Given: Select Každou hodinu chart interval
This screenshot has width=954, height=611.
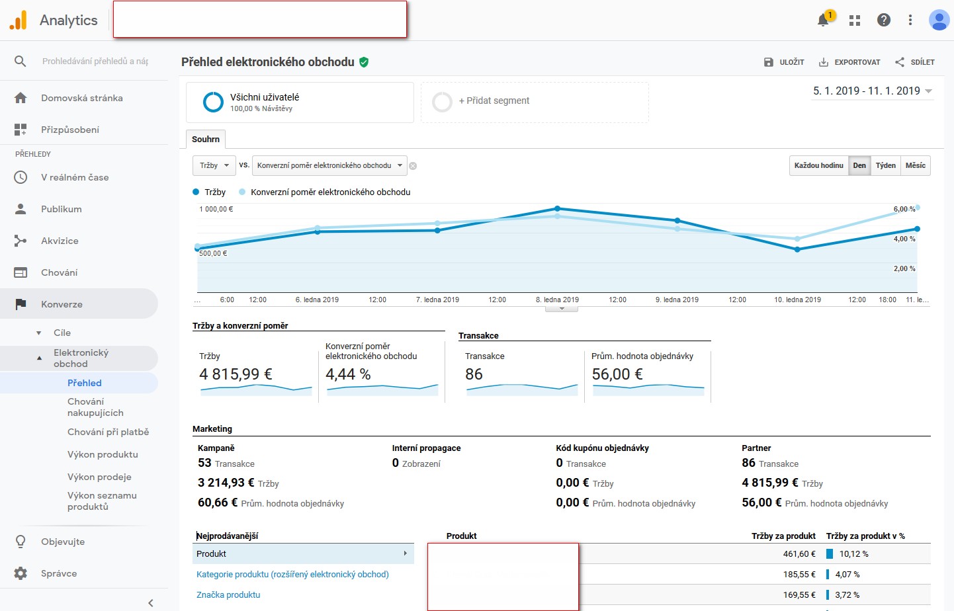Looking at the screenshot, I should [x=818, y=165].
